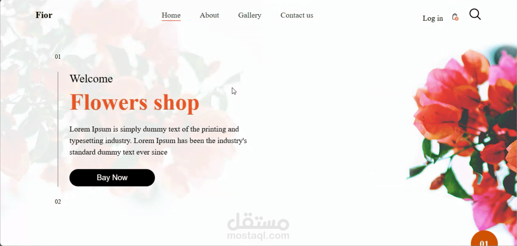517x246 pixels.
Task: Click the Welcome heading text
Action: click(91, 79)
